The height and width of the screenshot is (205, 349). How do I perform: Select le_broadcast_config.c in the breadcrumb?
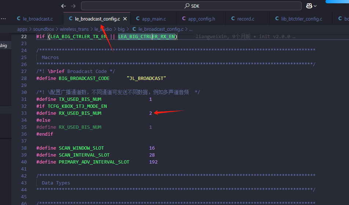[161, 29]
